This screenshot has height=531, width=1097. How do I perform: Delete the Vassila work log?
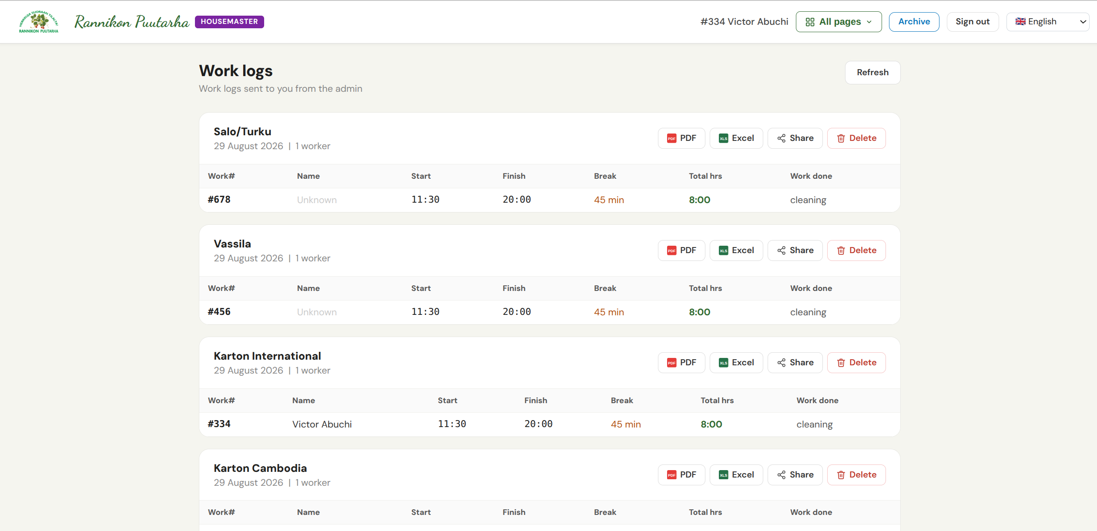click(856, 250)
